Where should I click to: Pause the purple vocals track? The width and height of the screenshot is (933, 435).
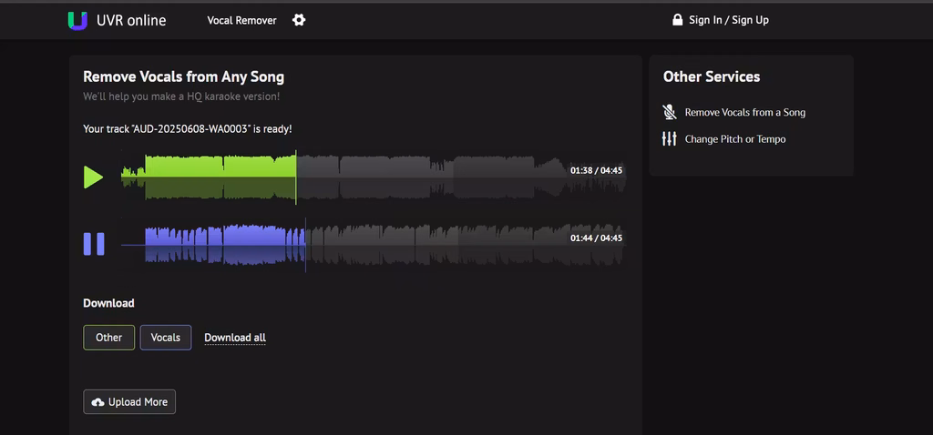94,244
